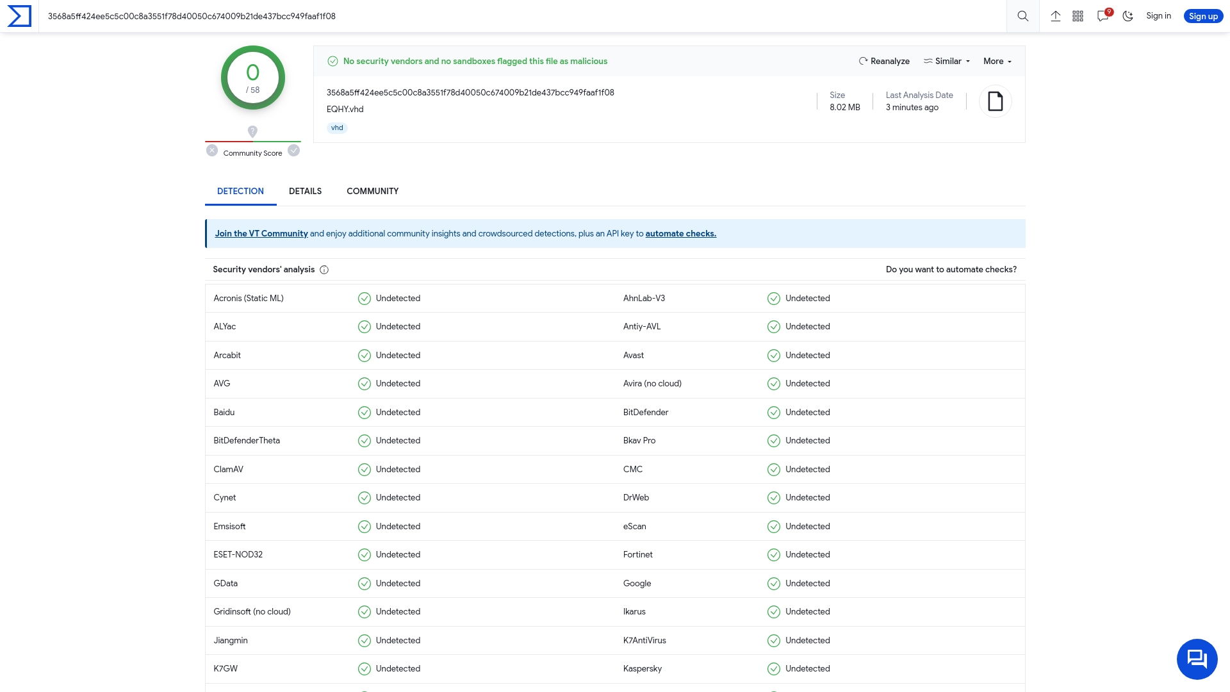Click the file type document icon
Image resolution: width=1230 pixels, height=692 pixels.
995,101
